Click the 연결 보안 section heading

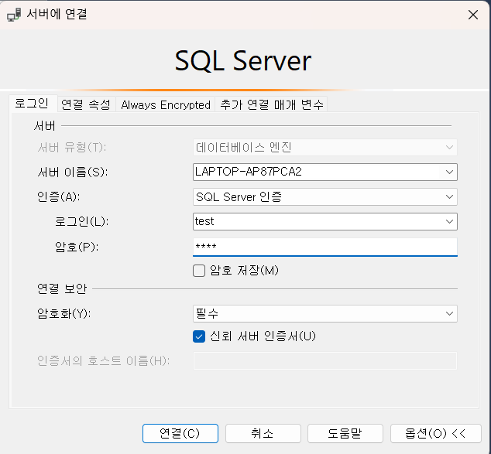(x=62, y=288)
